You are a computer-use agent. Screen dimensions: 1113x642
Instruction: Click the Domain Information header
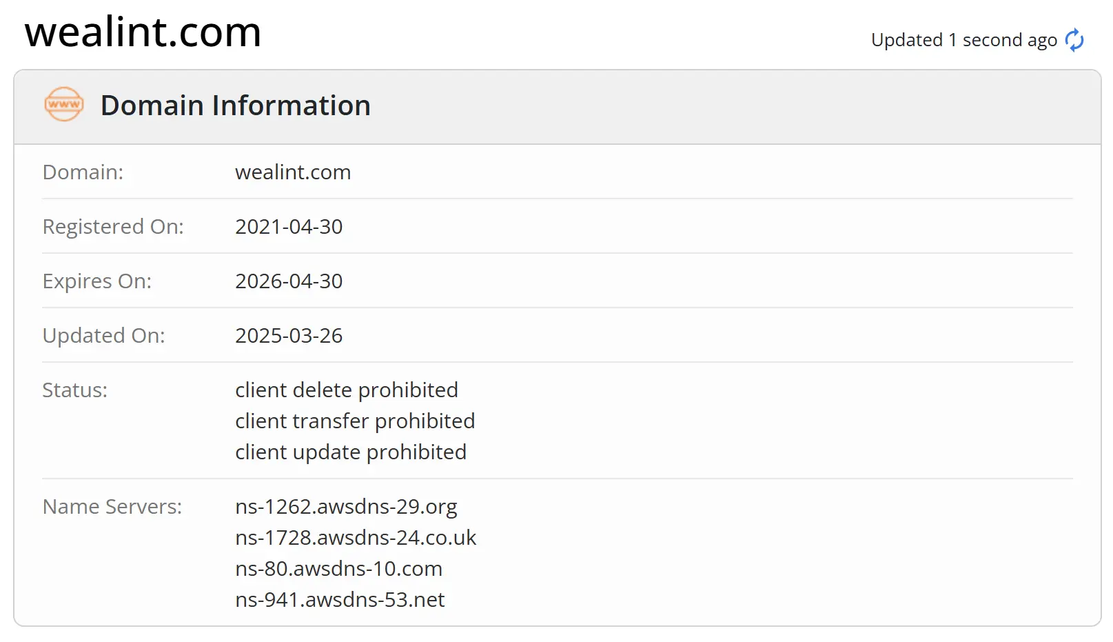pos(235,105)
